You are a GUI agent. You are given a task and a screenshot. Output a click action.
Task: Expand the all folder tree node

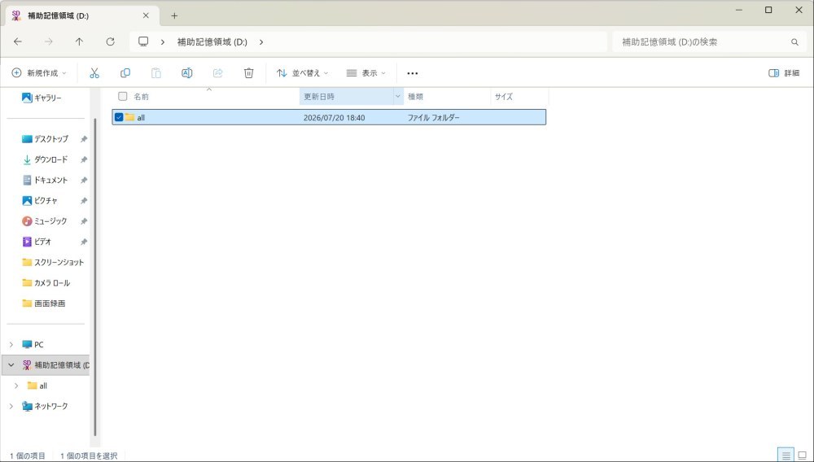[16, 386]
